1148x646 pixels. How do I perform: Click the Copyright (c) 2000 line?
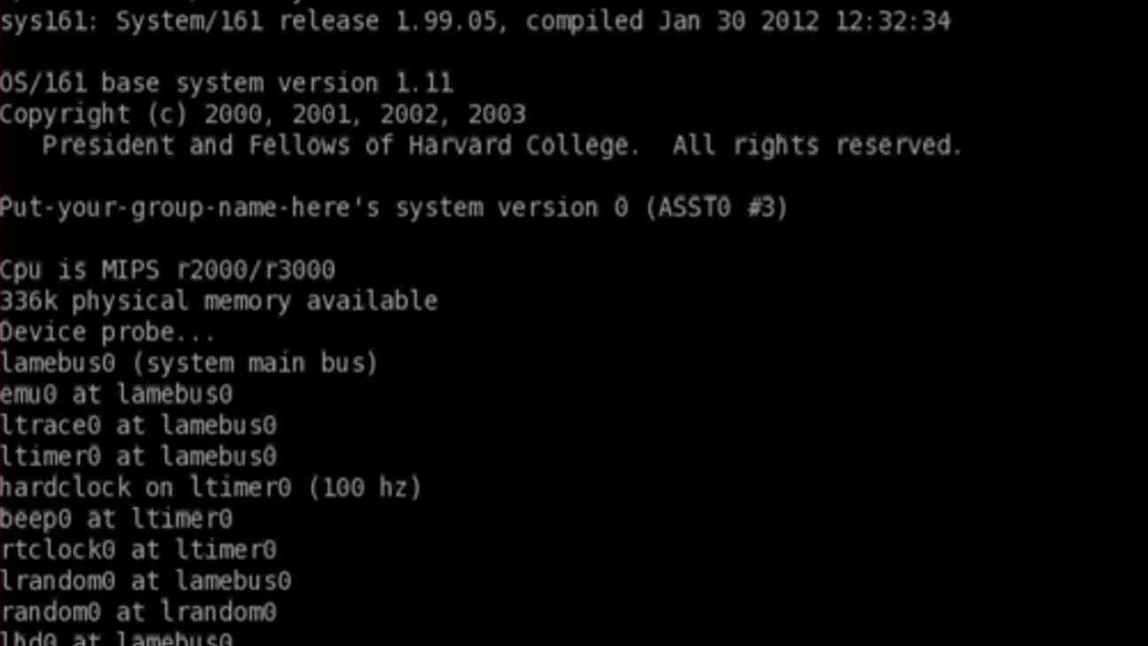[x=262, y=114]
